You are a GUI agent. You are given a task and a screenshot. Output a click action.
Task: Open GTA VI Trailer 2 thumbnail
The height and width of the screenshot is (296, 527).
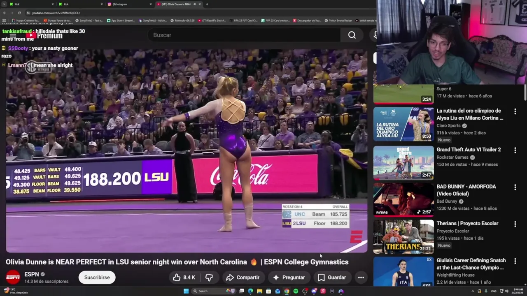click(403, 163)
